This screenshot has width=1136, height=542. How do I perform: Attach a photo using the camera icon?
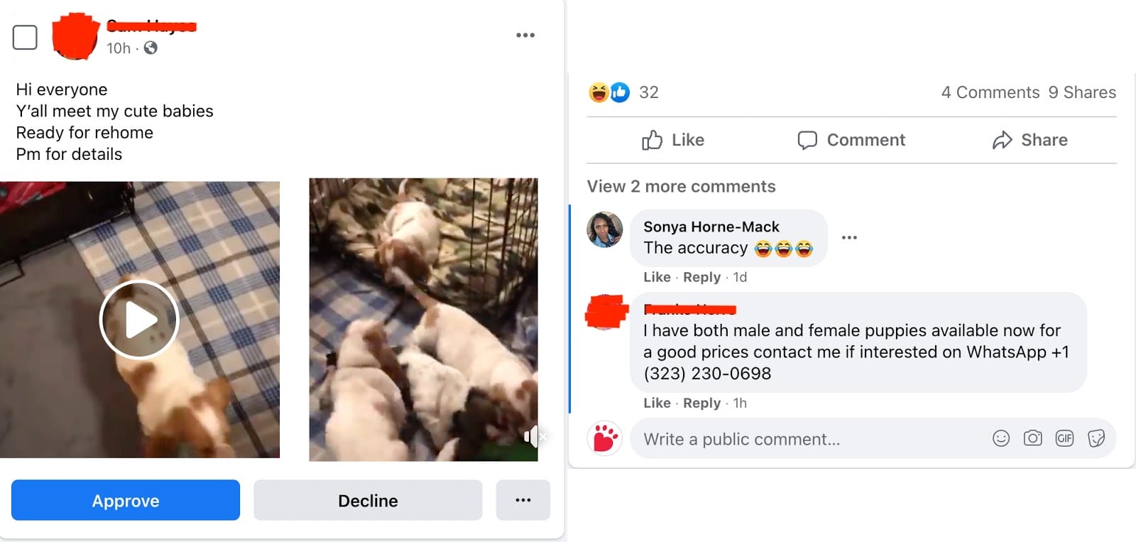pyautogui.click(x=1033, y=439)
